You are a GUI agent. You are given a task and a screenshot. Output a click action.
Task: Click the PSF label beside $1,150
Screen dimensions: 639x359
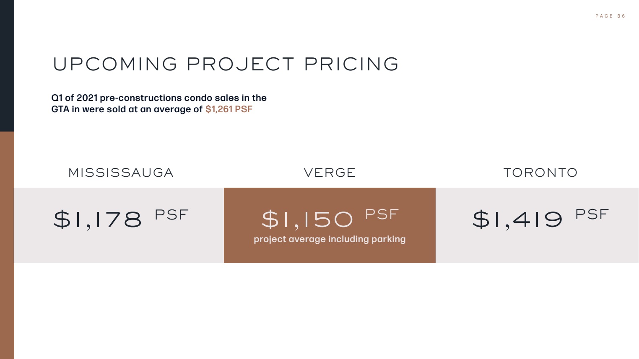(x=382, y=214)
